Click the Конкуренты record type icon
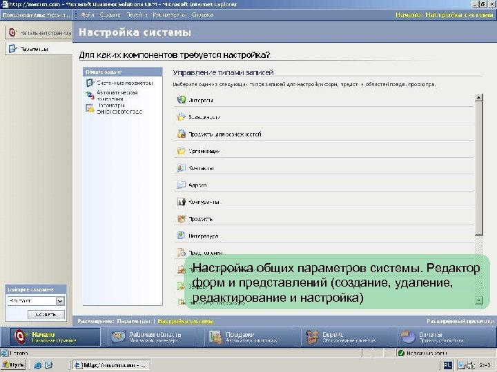 [x=182, y=202]
